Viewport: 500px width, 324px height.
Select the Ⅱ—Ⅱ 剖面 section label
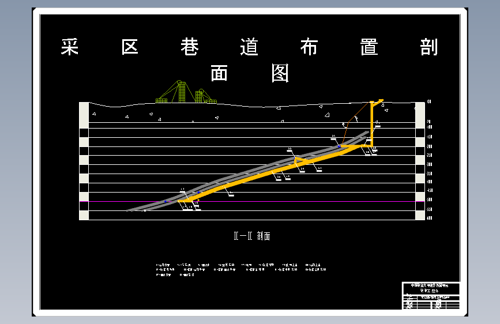pyautogui.click(x=252, y=236)
